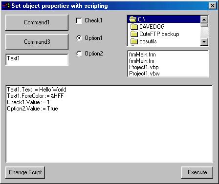219x184 pixels.
Task: Click the Command1 button
Action: (37, 22)
